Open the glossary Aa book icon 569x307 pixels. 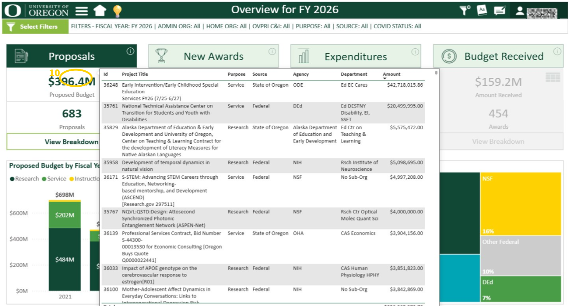click(x=482, y=10)
